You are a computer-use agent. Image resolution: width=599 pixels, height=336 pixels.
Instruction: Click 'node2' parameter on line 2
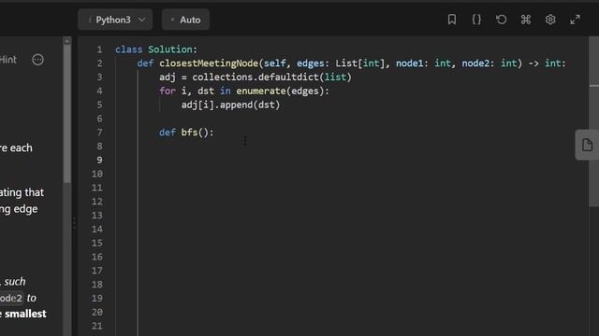[x=475, y=63]
